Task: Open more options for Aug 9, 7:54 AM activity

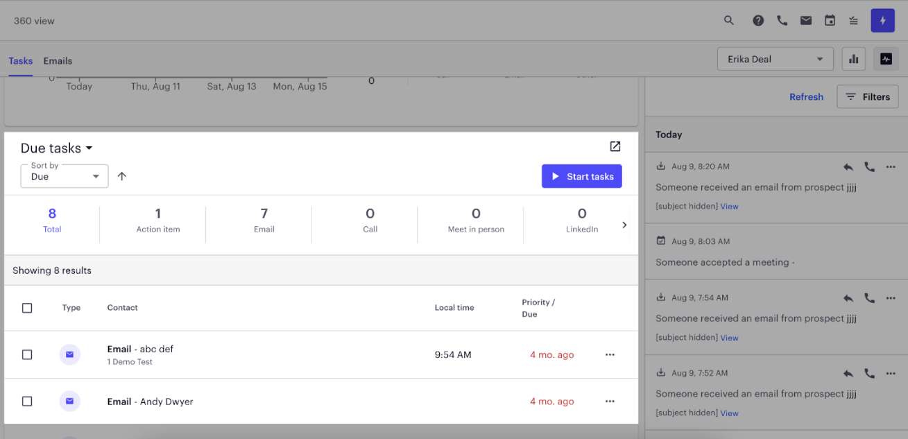Action: (891, 298)
